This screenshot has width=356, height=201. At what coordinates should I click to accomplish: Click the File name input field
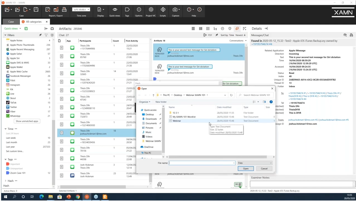202,163
